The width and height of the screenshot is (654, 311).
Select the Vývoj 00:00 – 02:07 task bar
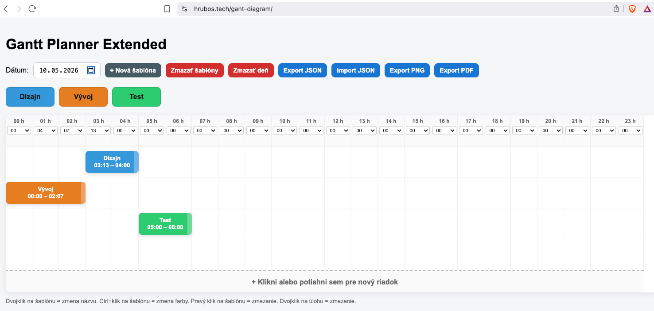46,193
